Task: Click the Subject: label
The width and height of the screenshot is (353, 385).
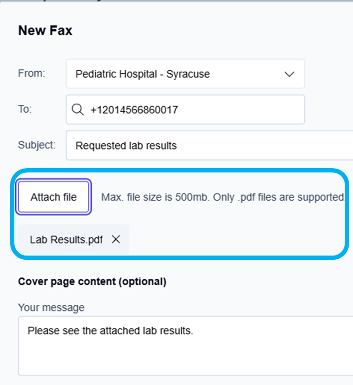Action: tap(37, 145)
